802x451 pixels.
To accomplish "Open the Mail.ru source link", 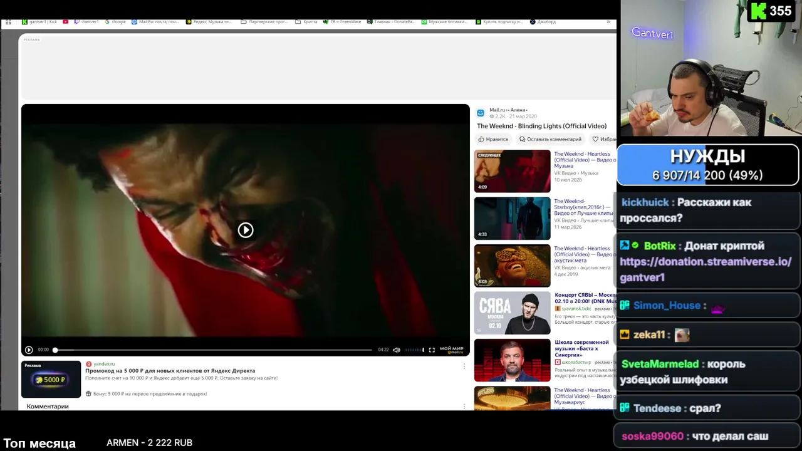I will pyautogui.click(x=497, y=110).
